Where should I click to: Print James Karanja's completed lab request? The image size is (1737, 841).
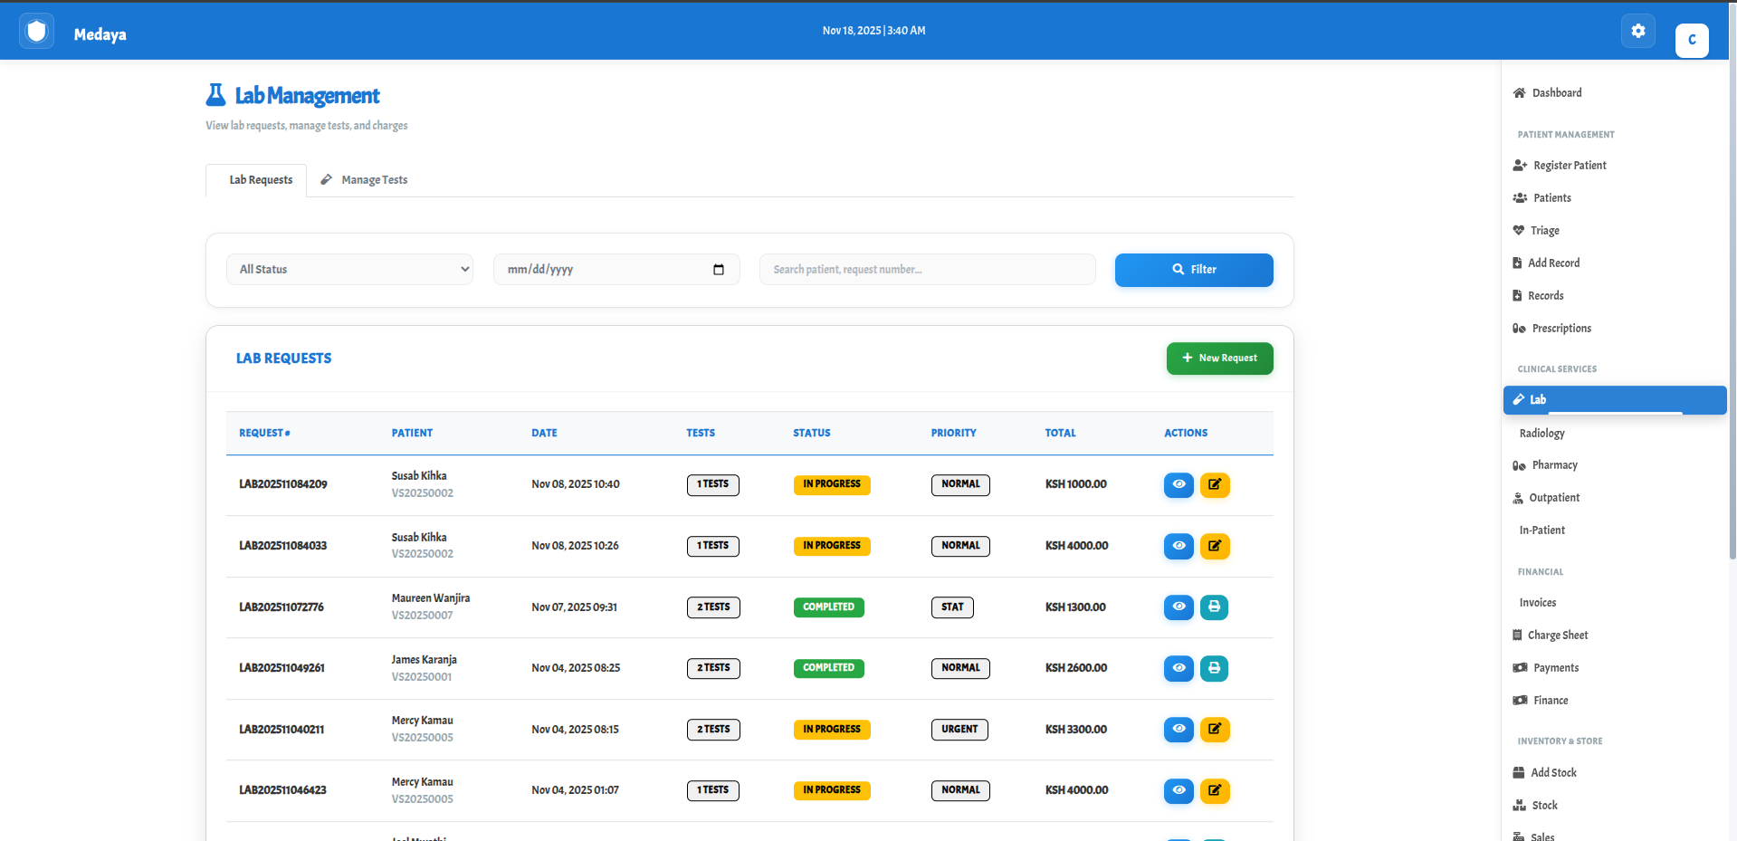(x=1214, y=668)
